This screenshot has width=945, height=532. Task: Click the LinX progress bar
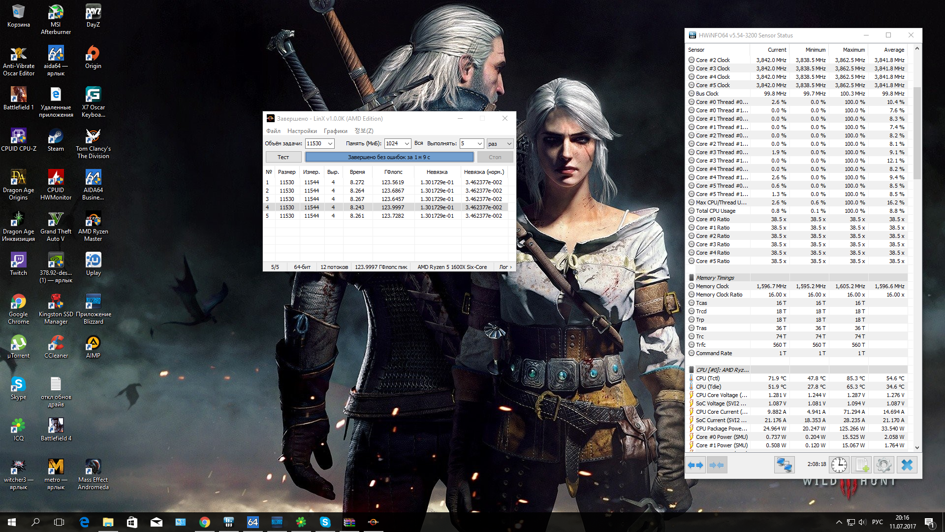pyautogui.click(x=389, y=157)
